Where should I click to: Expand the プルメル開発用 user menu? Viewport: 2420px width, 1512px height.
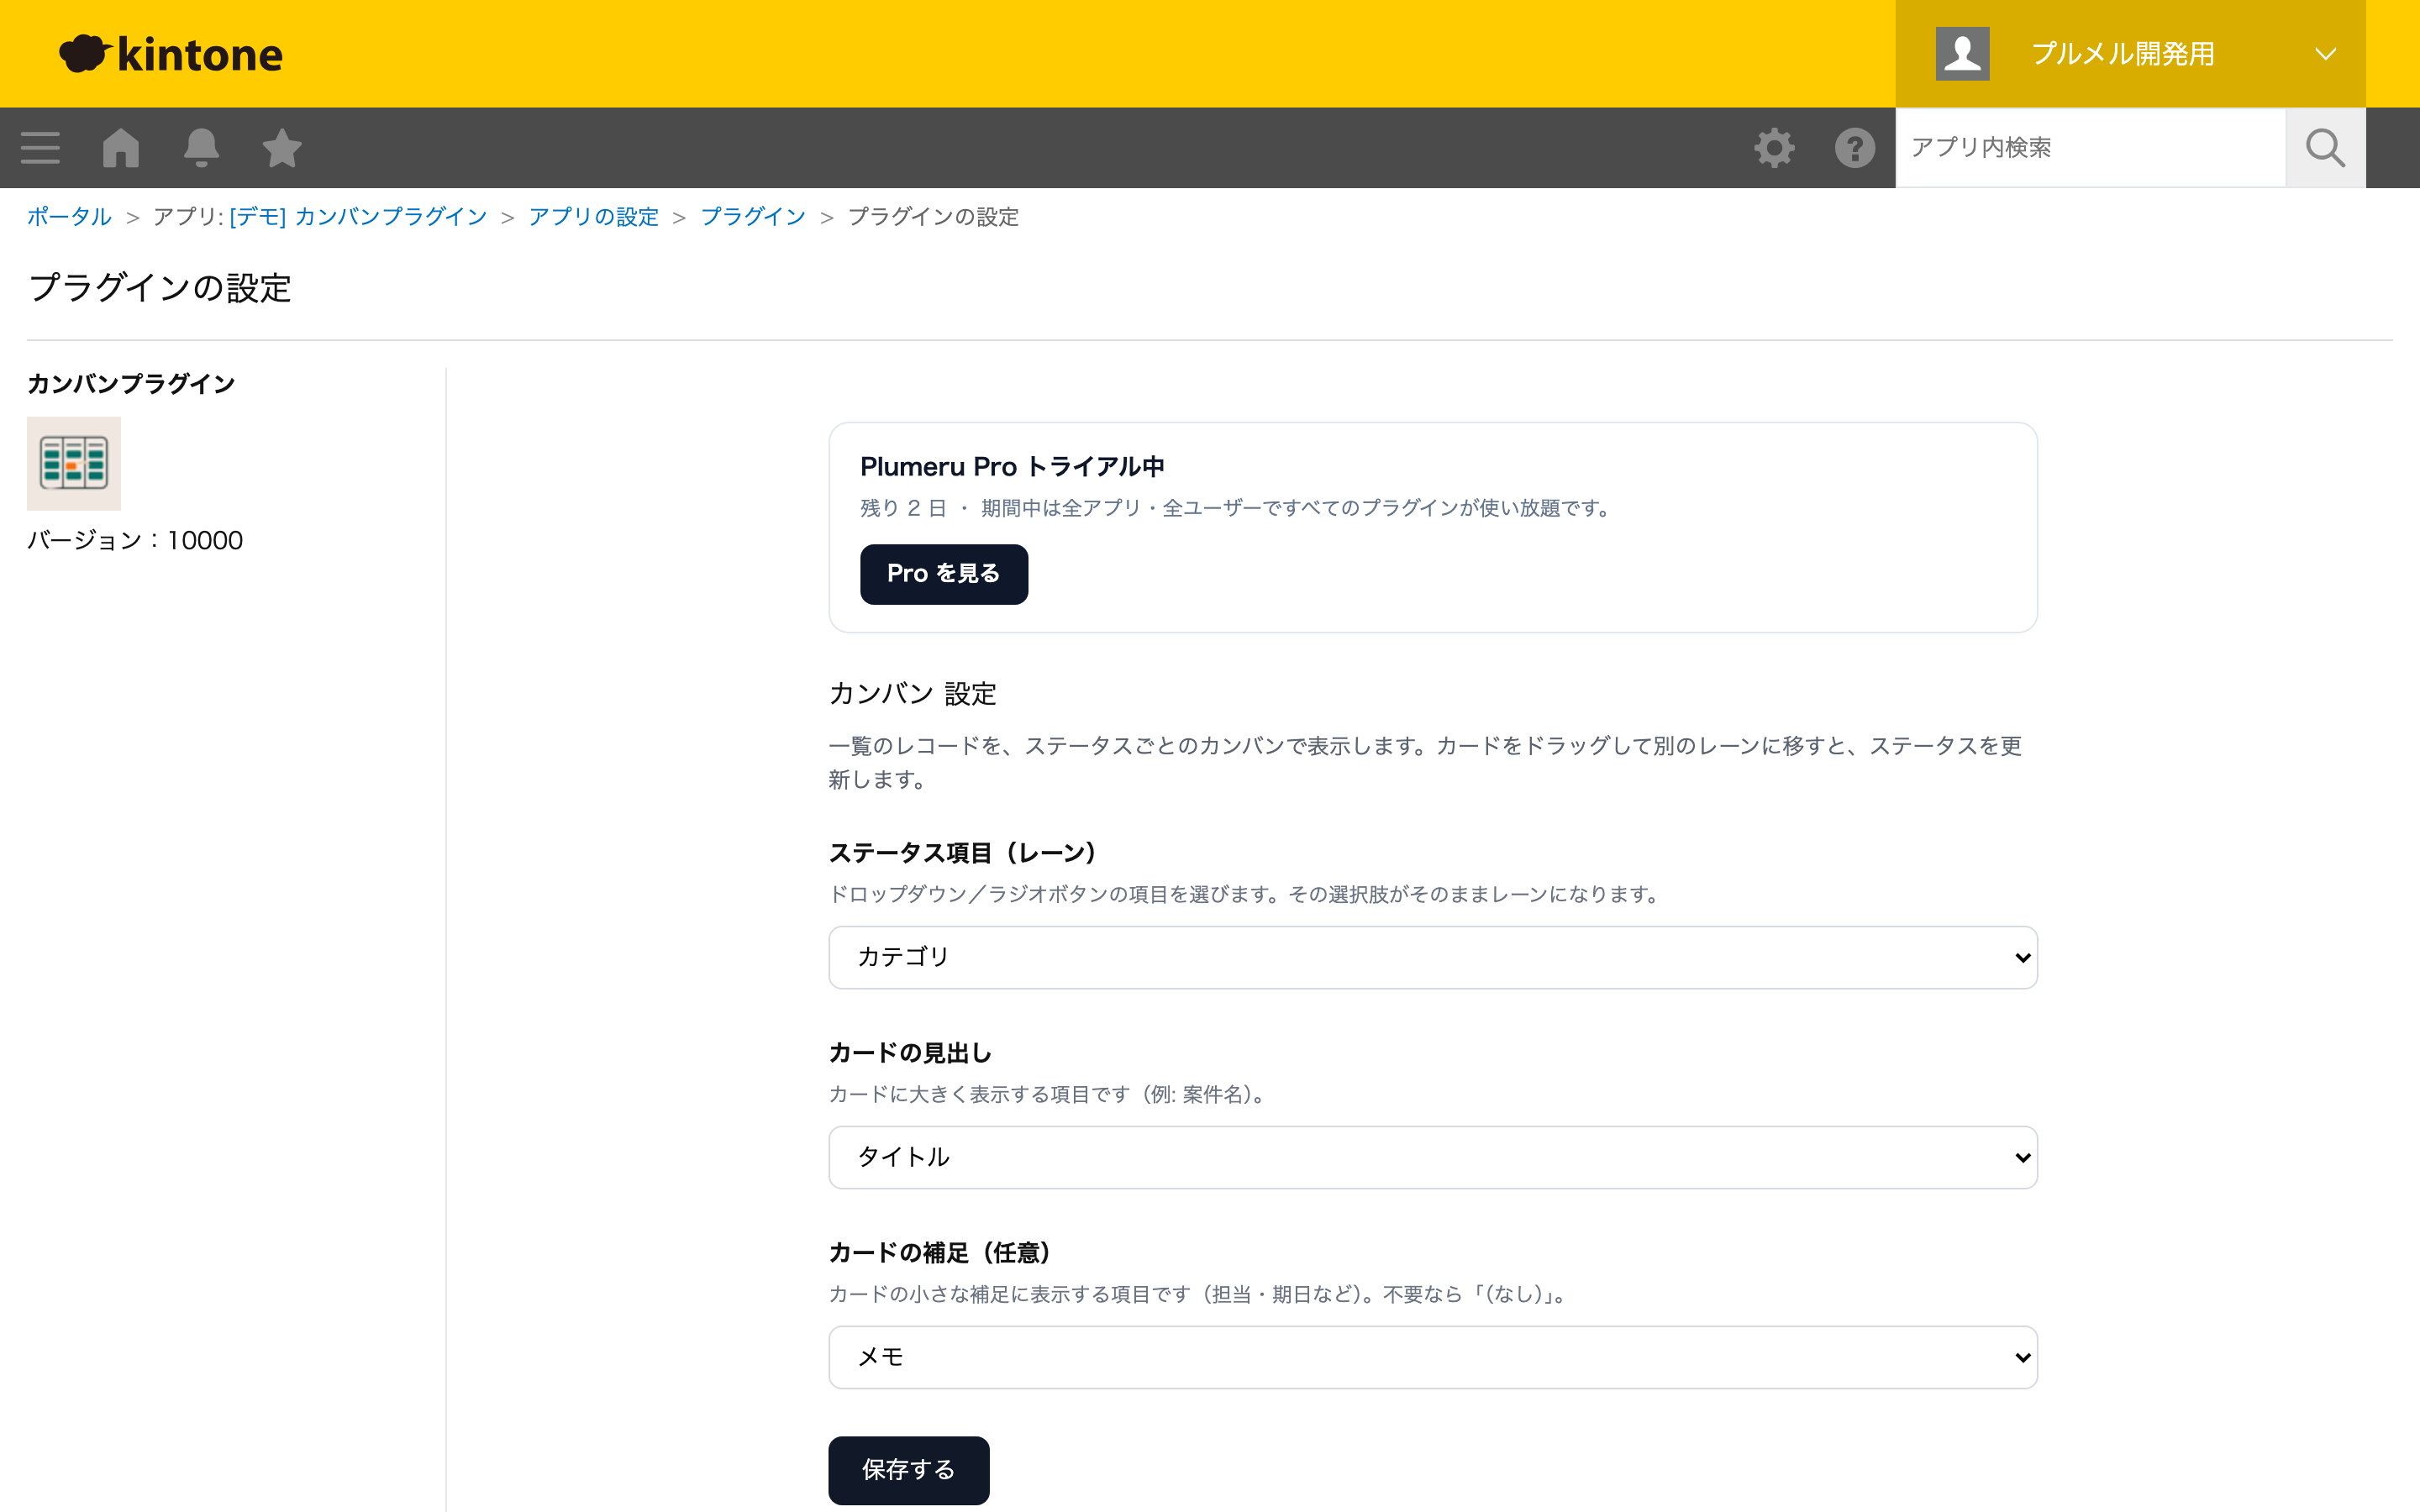tap(2130, 54)
